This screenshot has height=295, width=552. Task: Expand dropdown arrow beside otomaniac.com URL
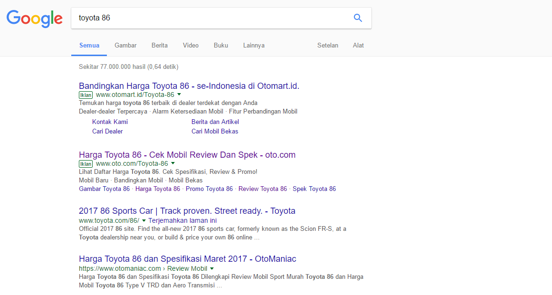(x=211, y=269)
